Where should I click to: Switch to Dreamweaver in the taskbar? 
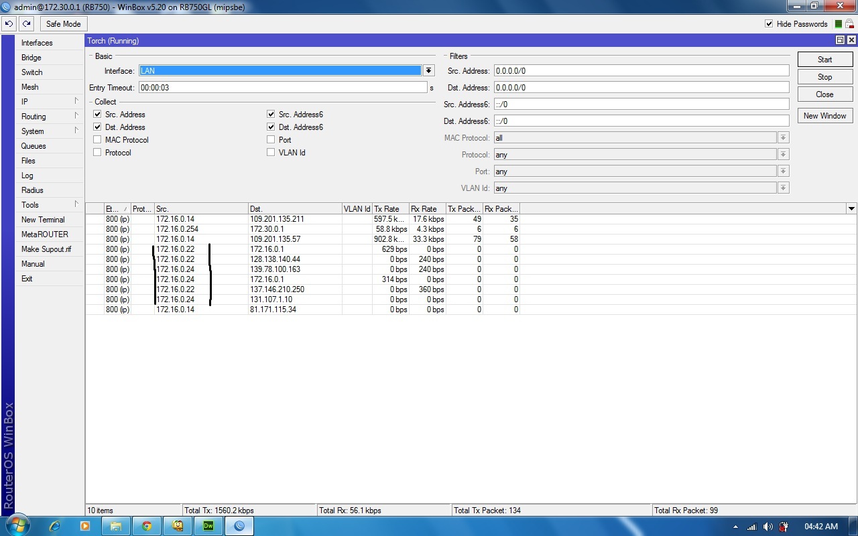208,526
